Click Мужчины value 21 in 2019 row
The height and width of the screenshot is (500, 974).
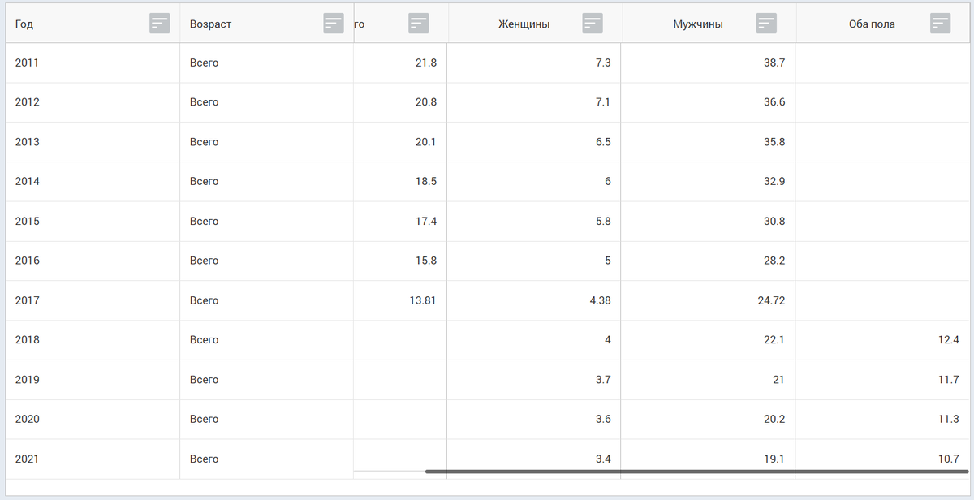[x=778, y=380]
